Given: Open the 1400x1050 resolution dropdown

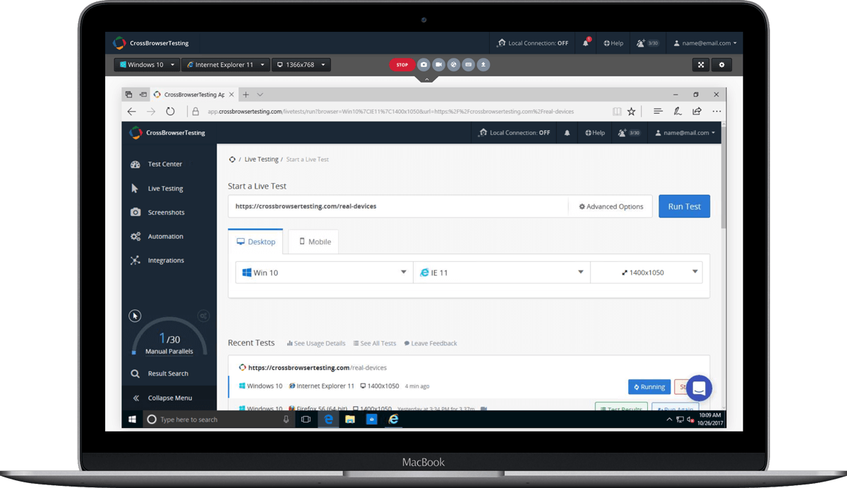Looking at the screenshot, I should (x=647, y=273).
